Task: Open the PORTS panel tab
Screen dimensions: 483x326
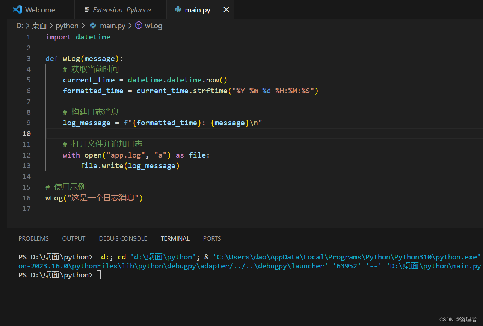Action: [x=212, y=238]
